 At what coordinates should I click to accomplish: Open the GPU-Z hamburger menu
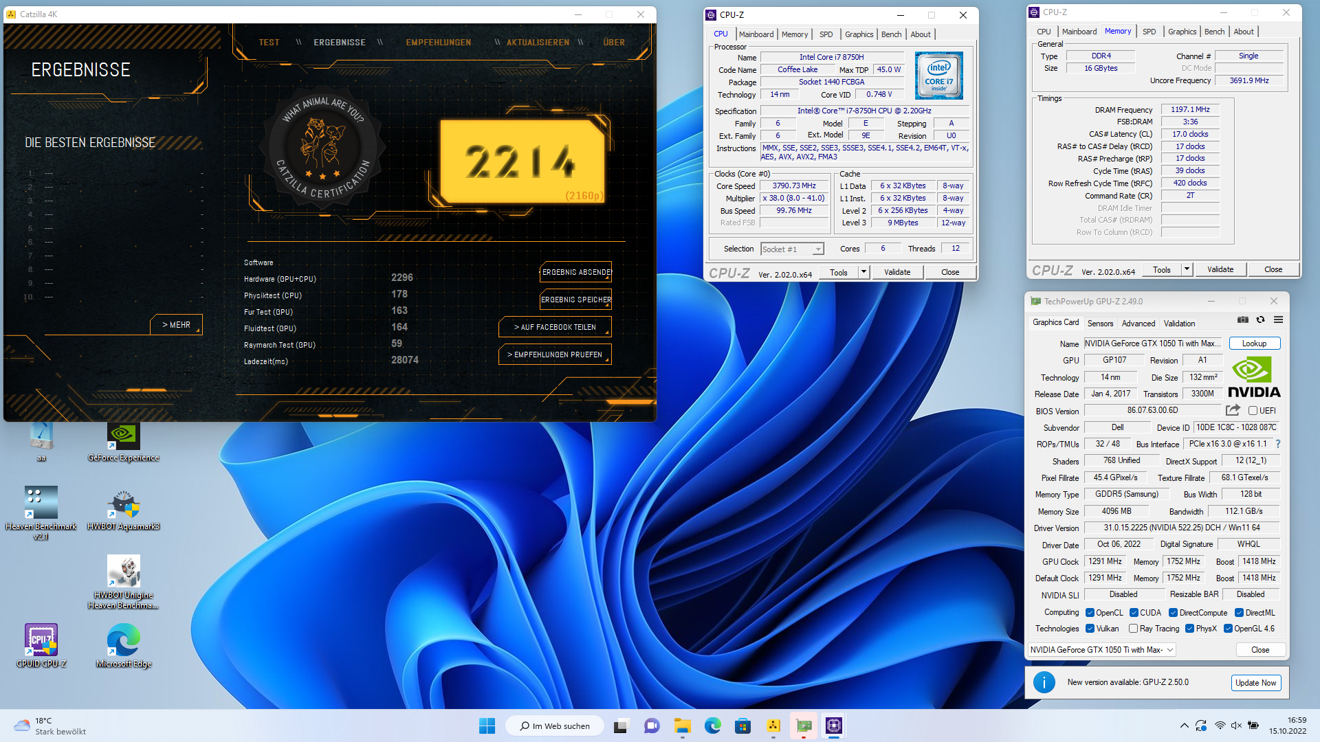click(x=1278, y=319)
